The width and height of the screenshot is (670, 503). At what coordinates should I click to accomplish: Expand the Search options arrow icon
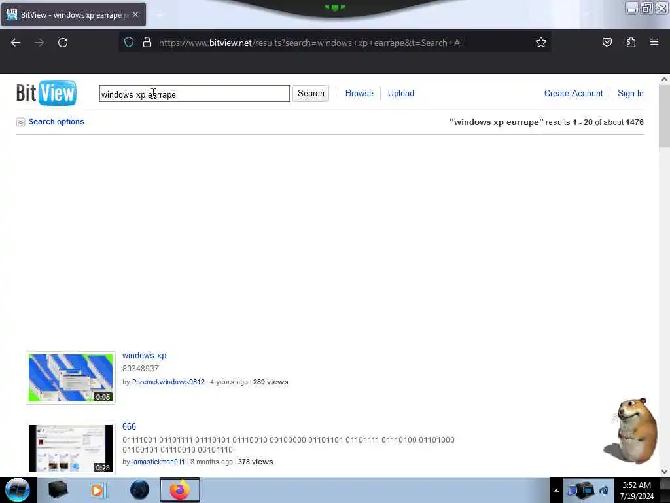pos(20,122)
